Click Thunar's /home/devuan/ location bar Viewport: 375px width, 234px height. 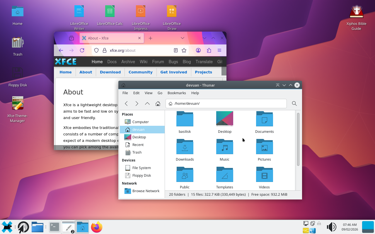click(226, 104)
